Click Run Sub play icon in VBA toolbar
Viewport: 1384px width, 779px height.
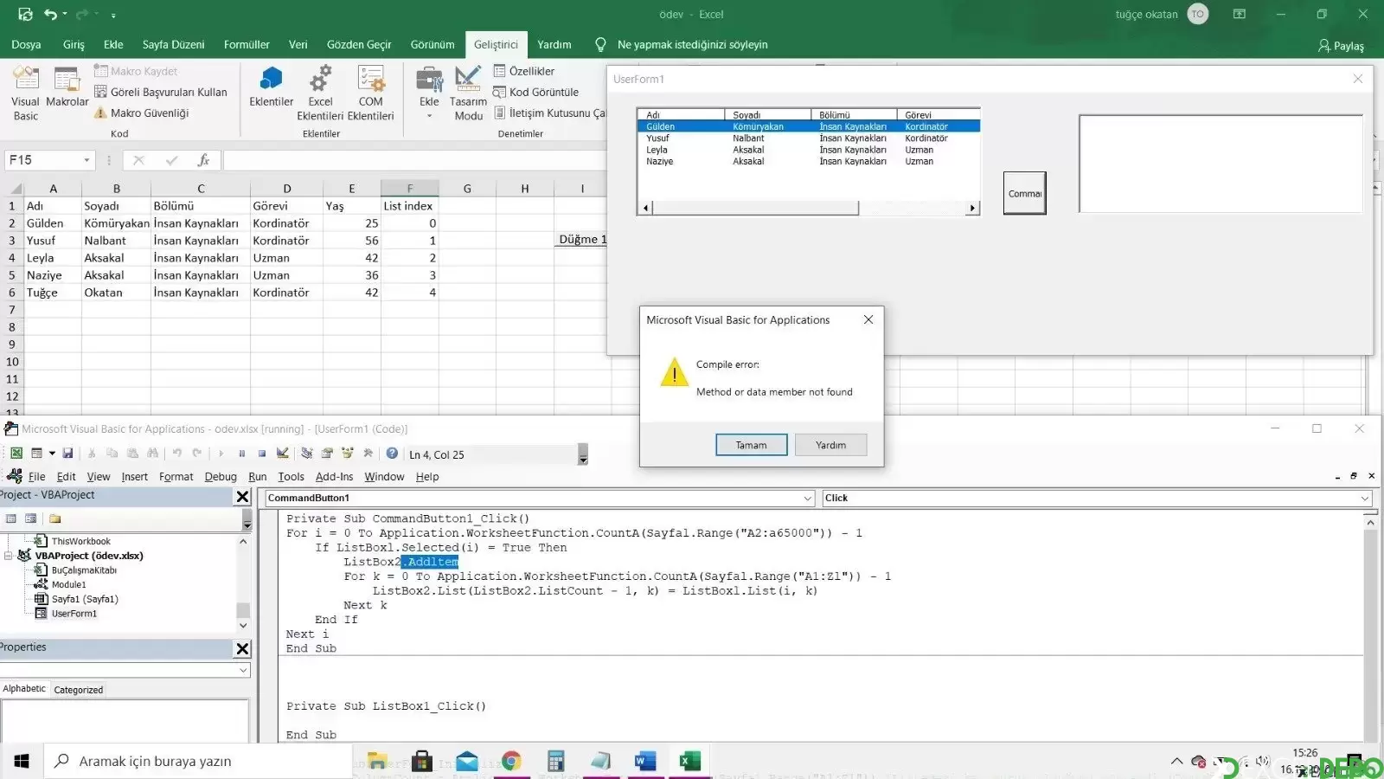(221, 454)
